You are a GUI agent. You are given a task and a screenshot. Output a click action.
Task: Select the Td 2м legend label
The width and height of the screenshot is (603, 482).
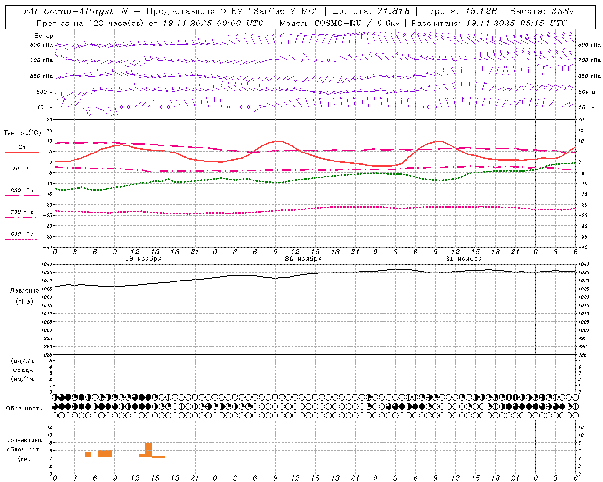(22, 169)
